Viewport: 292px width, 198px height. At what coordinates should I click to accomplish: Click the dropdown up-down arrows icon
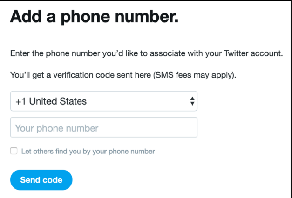pyautogui.click(x=192, y=101)
